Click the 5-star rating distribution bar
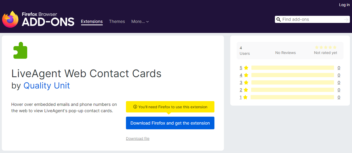This screenshot has width=352, height=153. click(x=292, y=68)
